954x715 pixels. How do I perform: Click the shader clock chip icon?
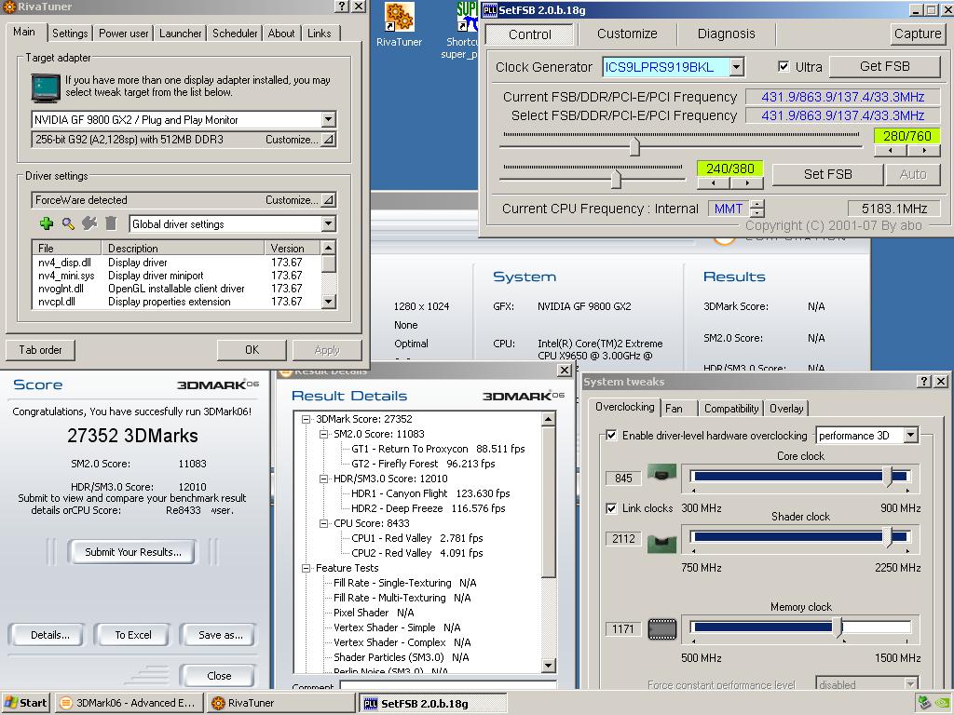(661, 543)
